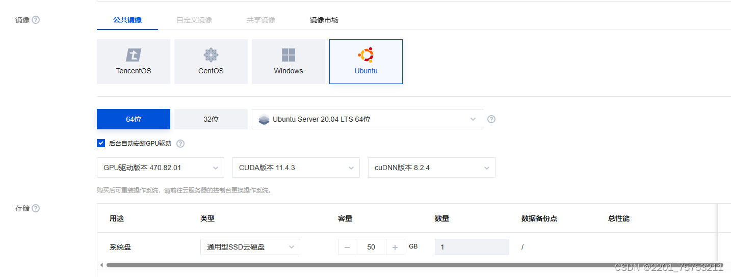This screenshot has height=277, width=731.
Task: Select the CentOS image tile
Action: pos(211,62)
